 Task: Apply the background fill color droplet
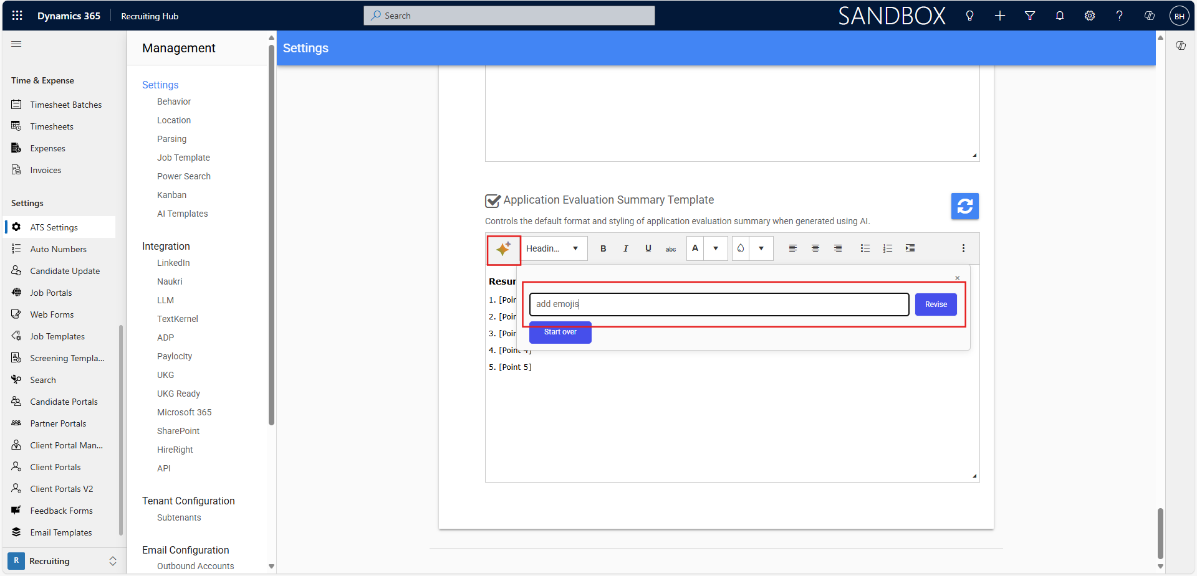click(x=741, y=248)
